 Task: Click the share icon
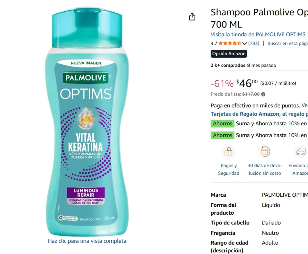coord(192,16)
